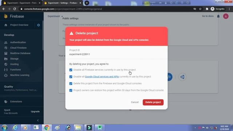Uncheck project owners can restore checkbox
The image size is (233, 131).
71,91
